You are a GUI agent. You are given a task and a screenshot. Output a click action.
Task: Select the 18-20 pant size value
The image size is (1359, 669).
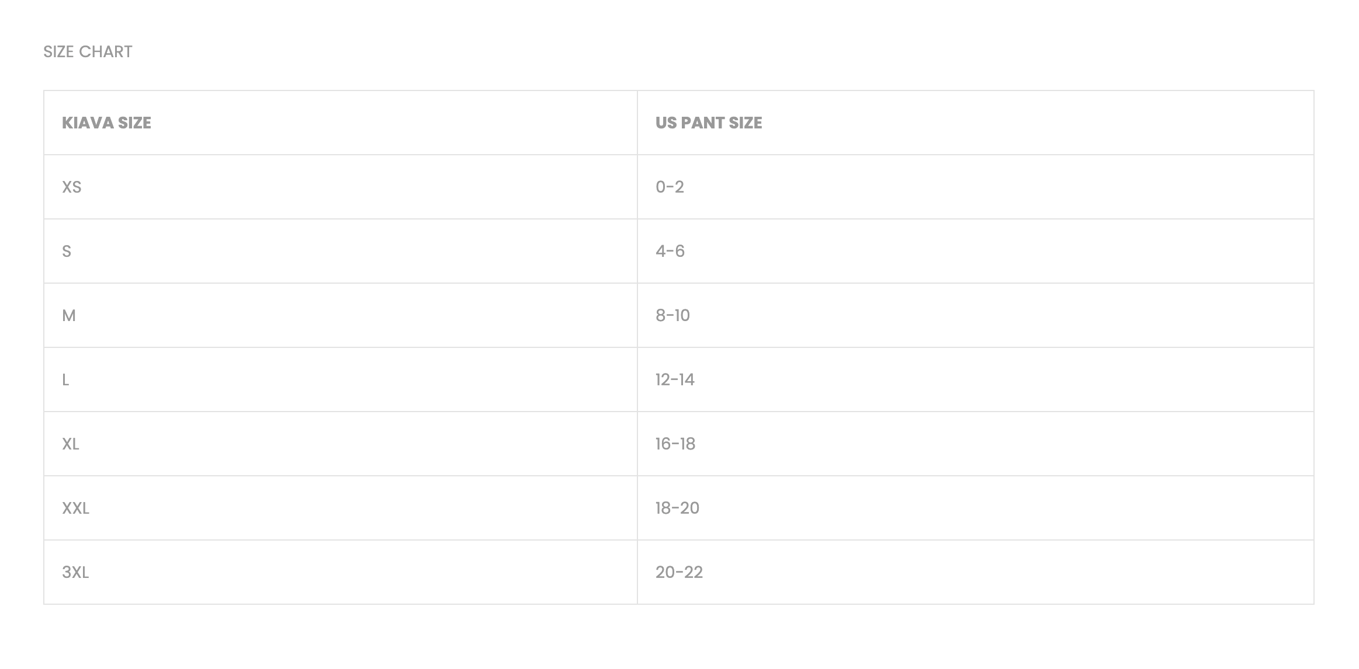coord(677,508)
